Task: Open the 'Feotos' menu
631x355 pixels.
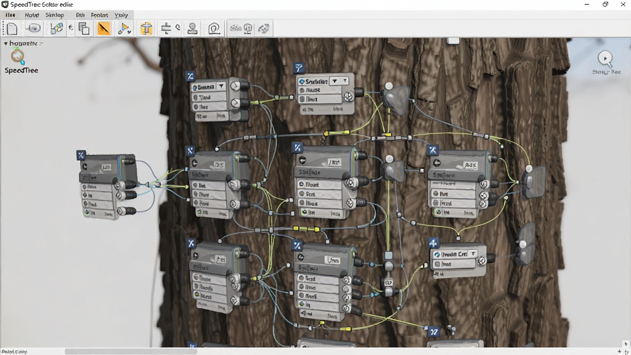Action: pos(99,15)
